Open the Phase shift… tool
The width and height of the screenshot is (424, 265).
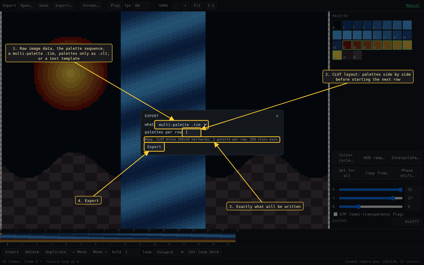[x=407, y=173]
